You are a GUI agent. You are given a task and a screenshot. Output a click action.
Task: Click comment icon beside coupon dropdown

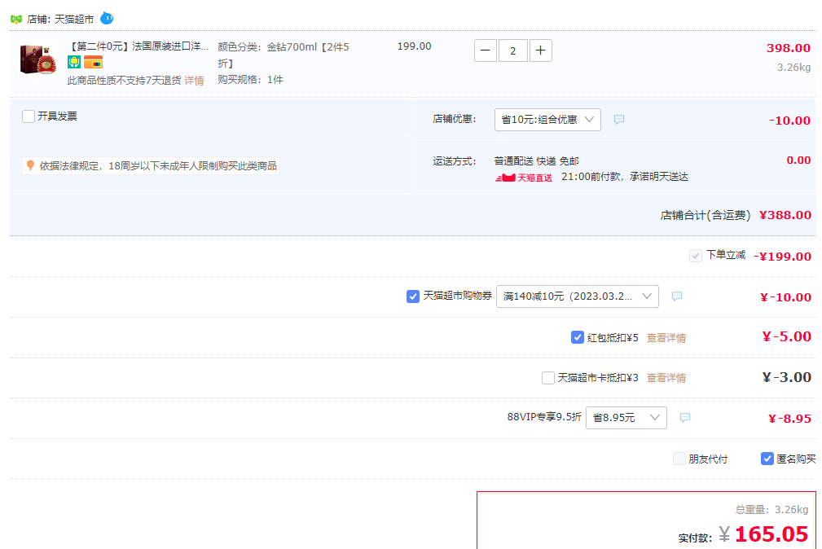677,296
